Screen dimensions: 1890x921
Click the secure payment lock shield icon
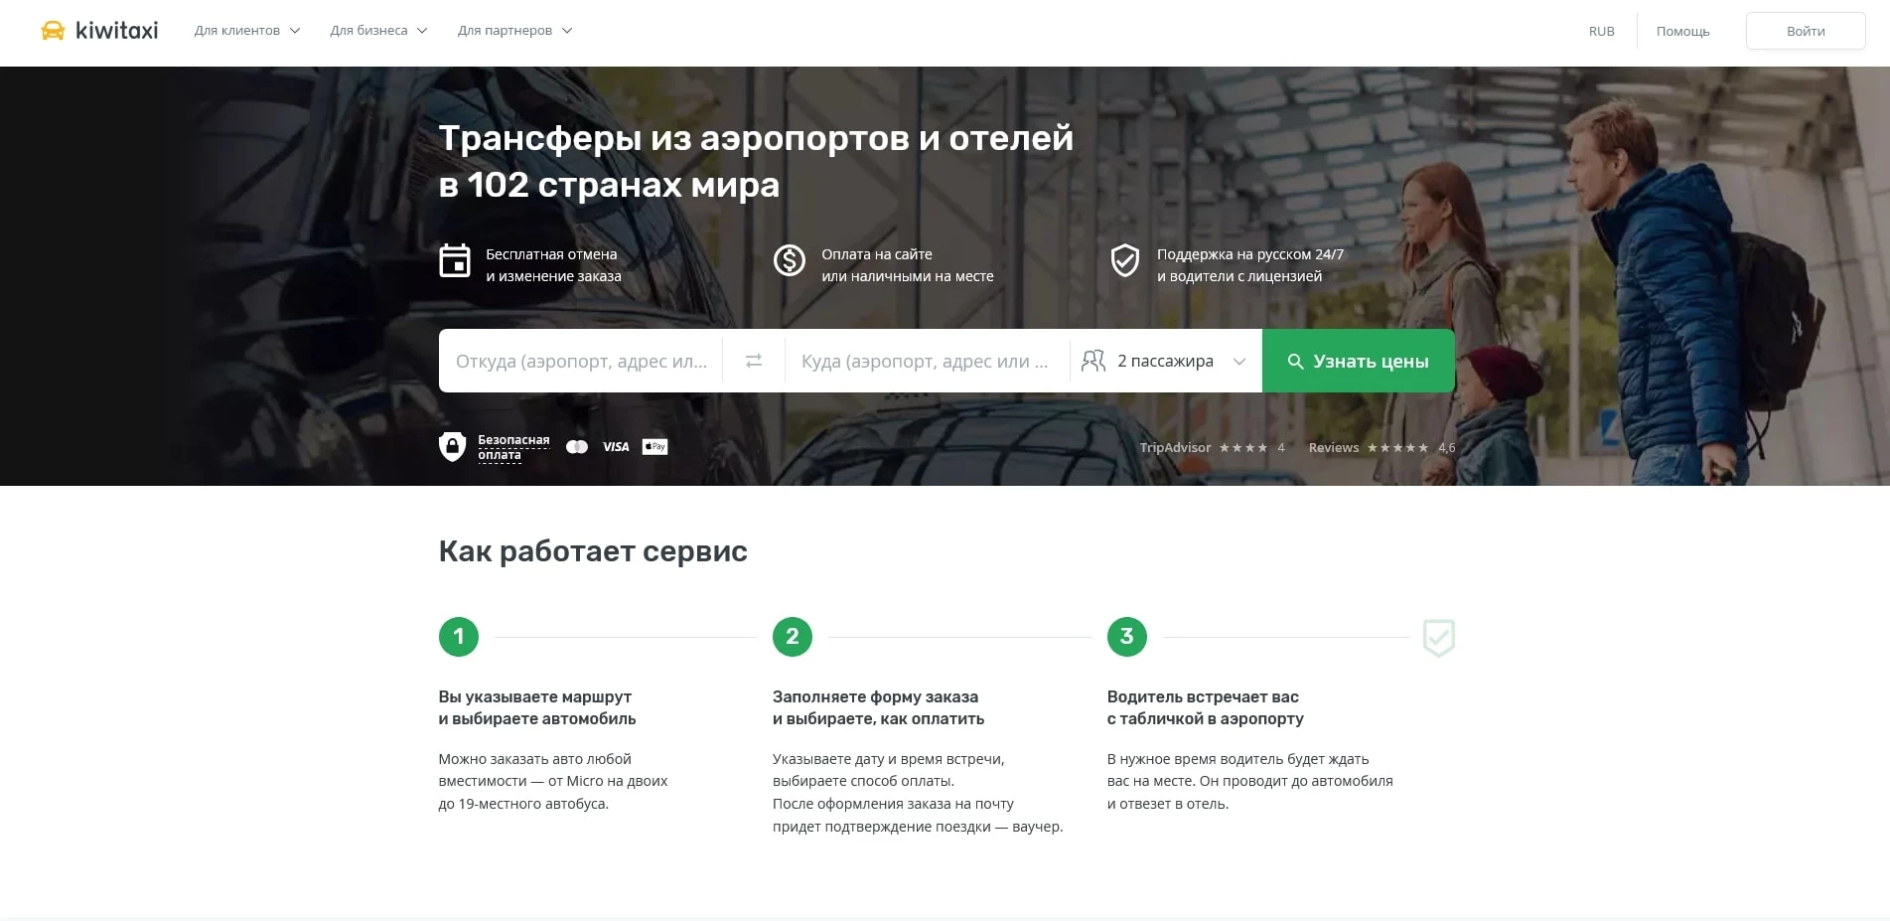click(454, 446)
